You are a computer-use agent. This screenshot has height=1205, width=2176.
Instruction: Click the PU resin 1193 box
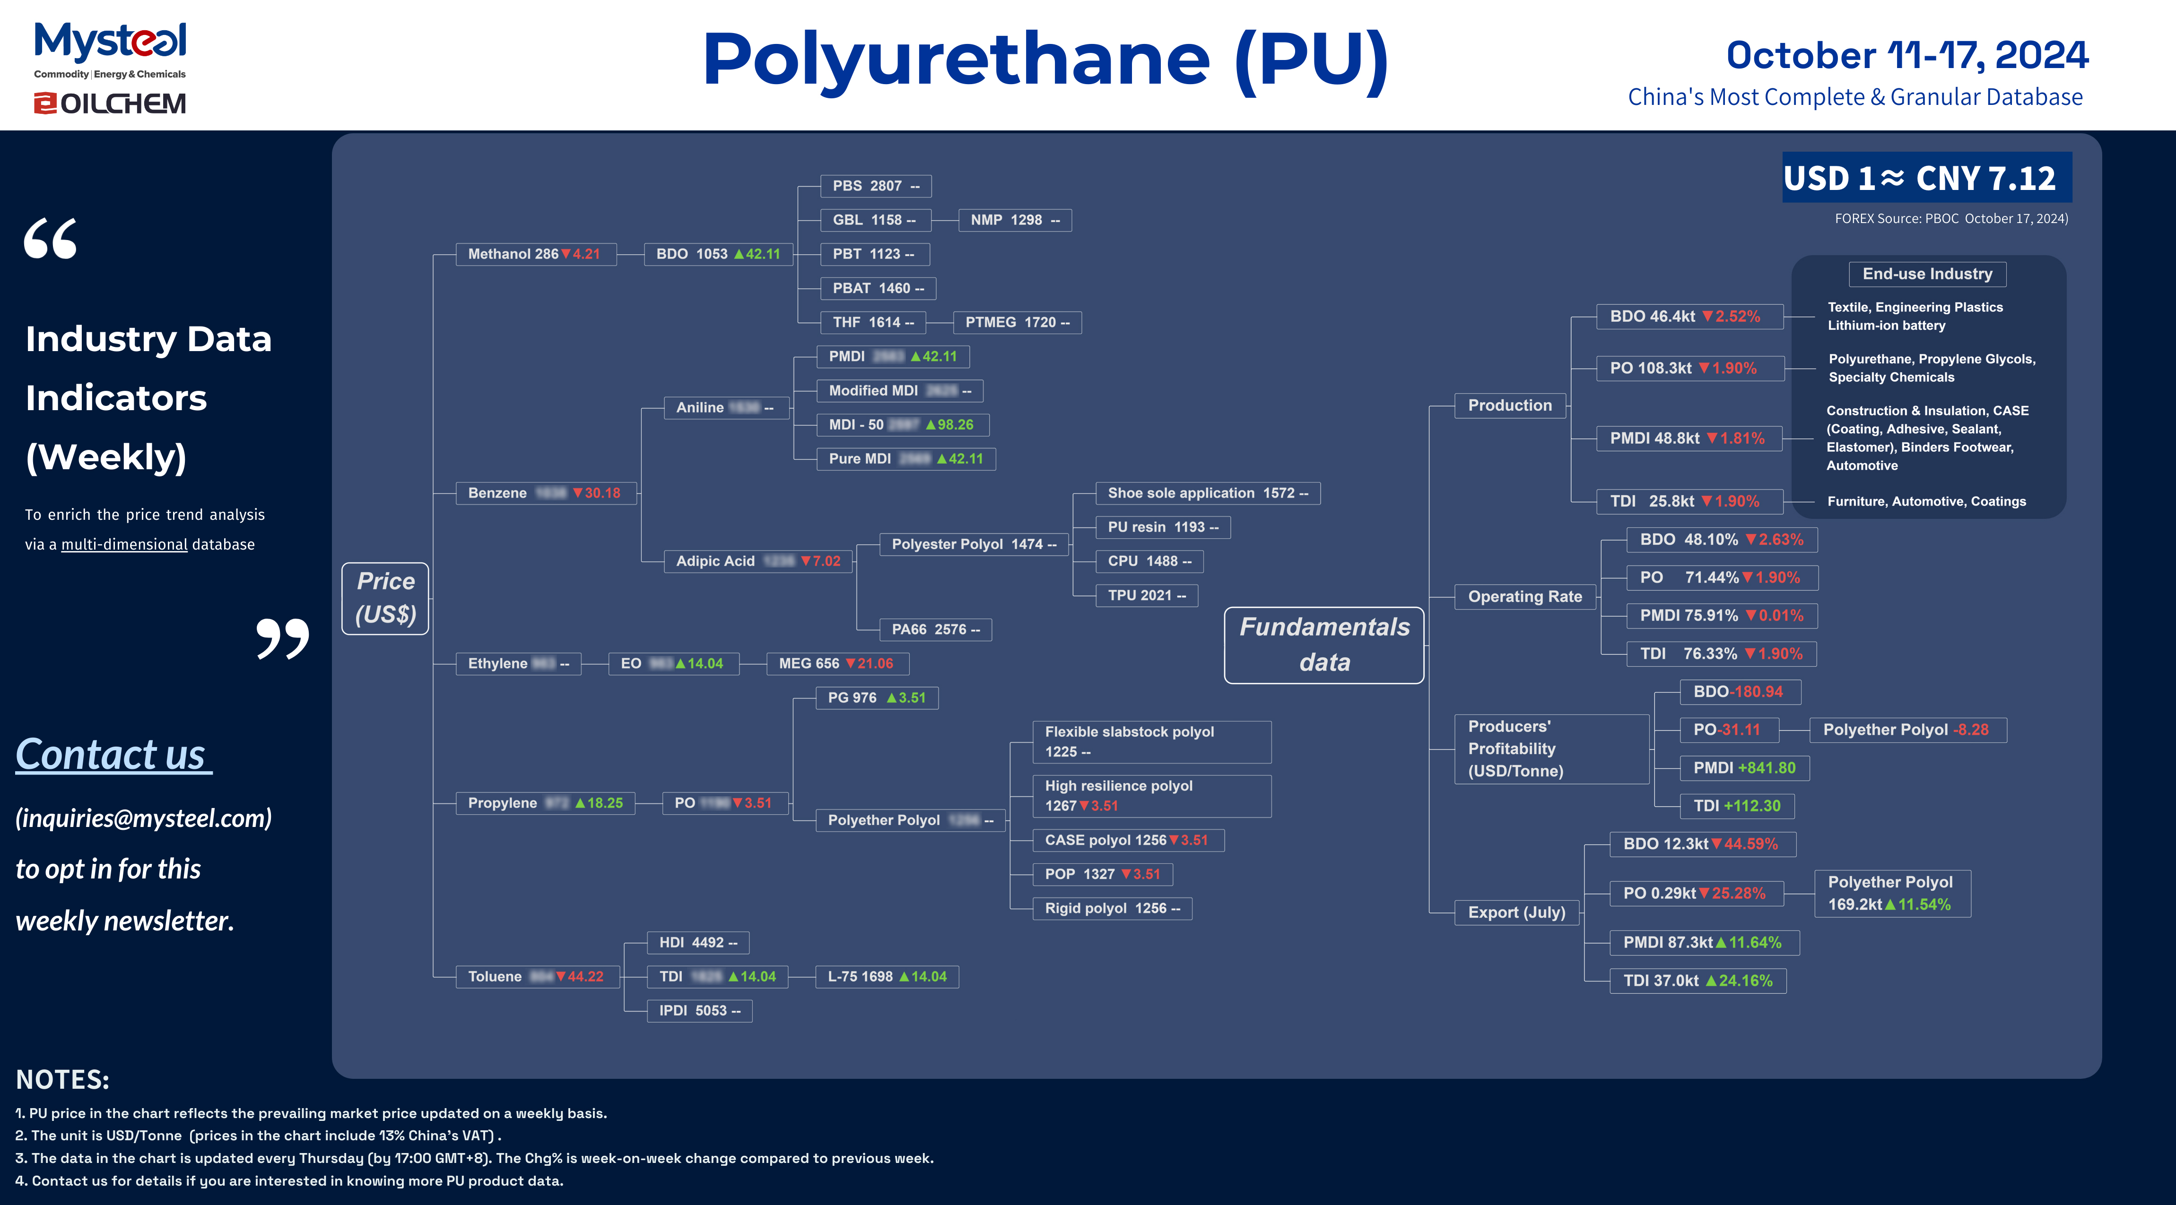pos(1163,528)
